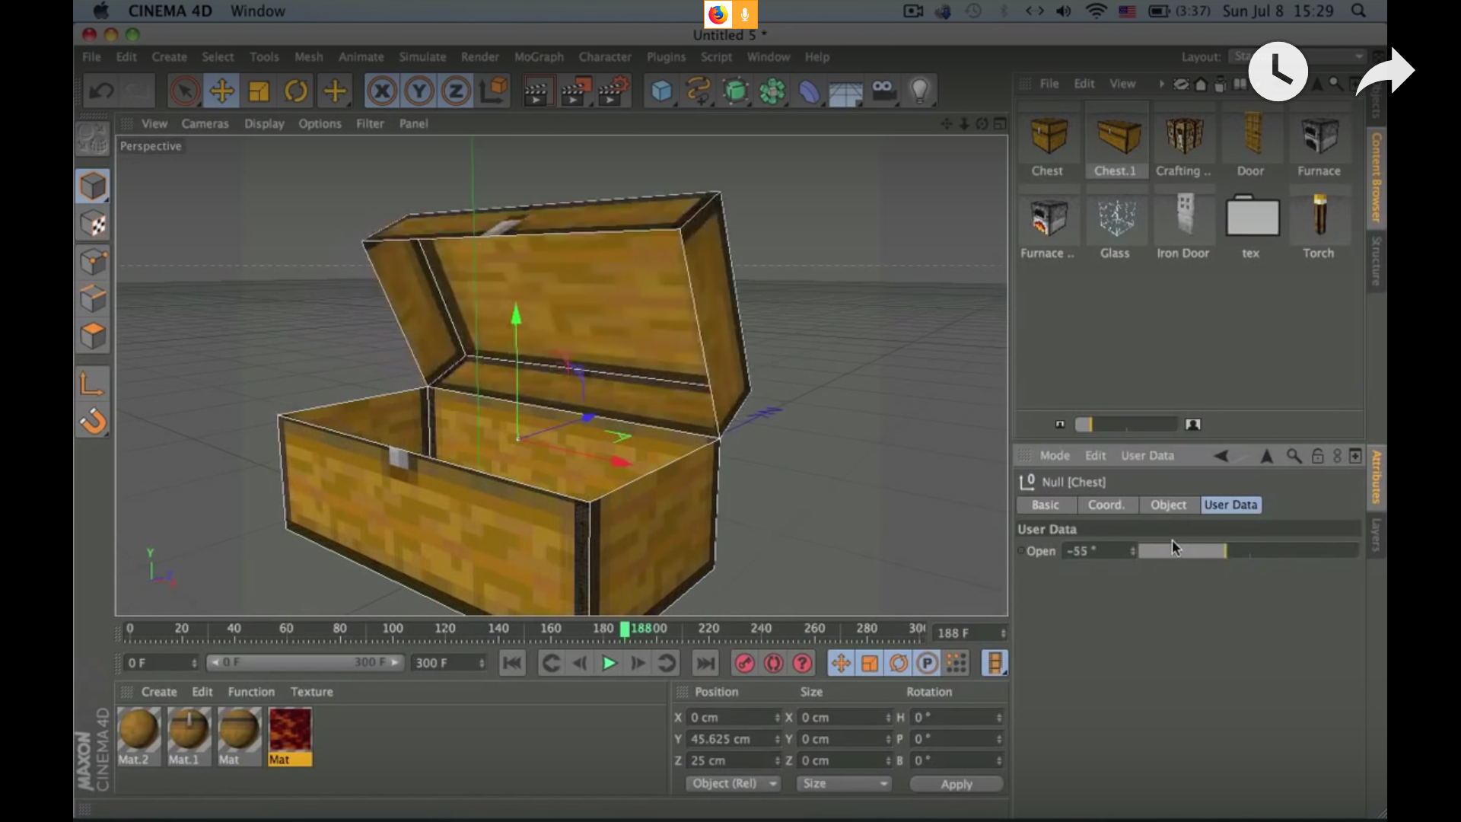
Task: Add a generator (green cube) object
Action: click(x=736, y=91)
